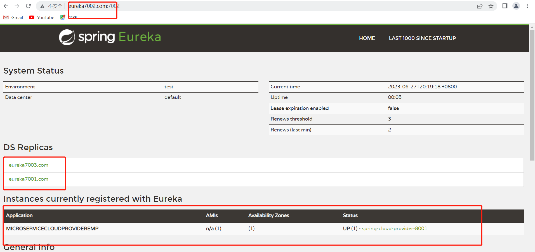Click the vertical scrollbar thumb
Image resolution: width=535 pixels, height=252 pixels.
(x=532, y=95)
